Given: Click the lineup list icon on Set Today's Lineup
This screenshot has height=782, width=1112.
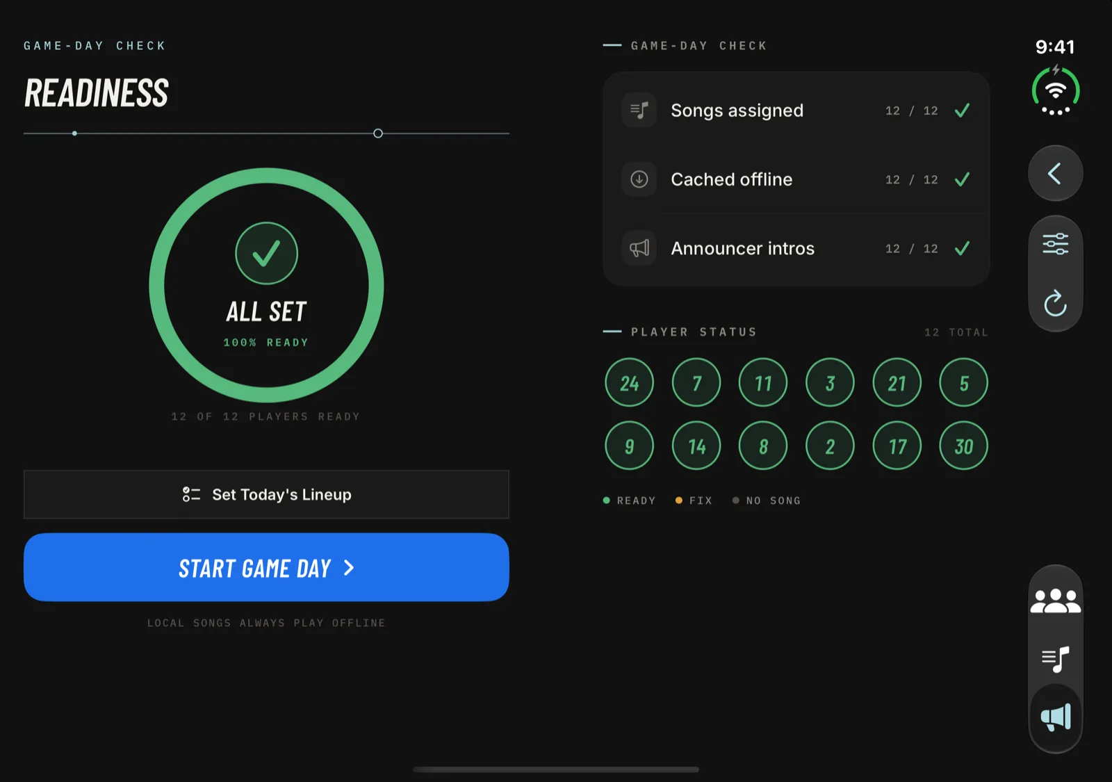Looking at the screenshot, I should [x=191, y=494].
